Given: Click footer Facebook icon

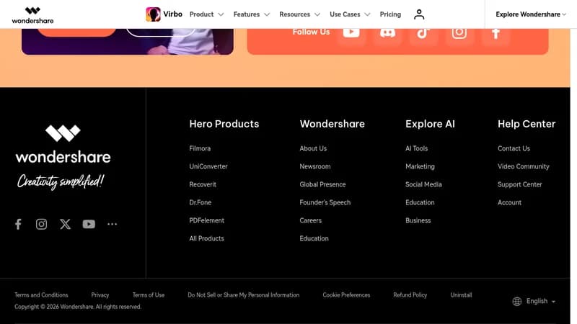Looking at the screenshot, I should pyautogui.click(x=18, y=224).
